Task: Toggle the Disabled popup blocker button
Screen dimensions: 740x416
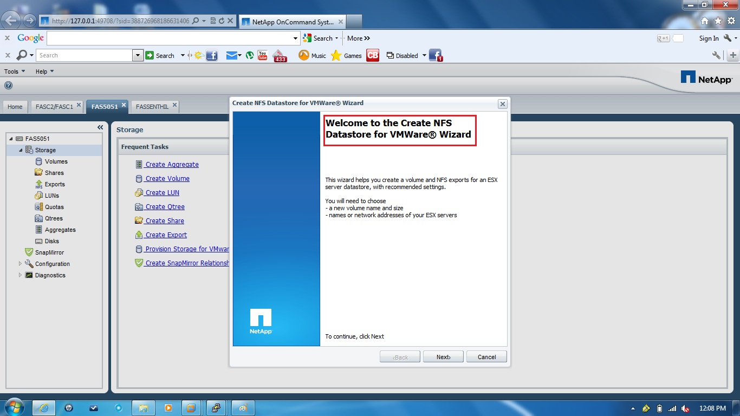Action: [x=404, y=55]
